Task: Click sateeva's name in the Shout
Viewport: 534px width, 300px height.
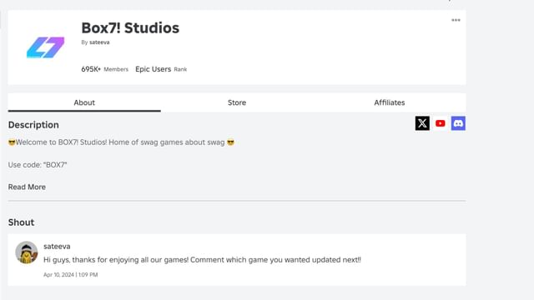Action: click(57, 247)
